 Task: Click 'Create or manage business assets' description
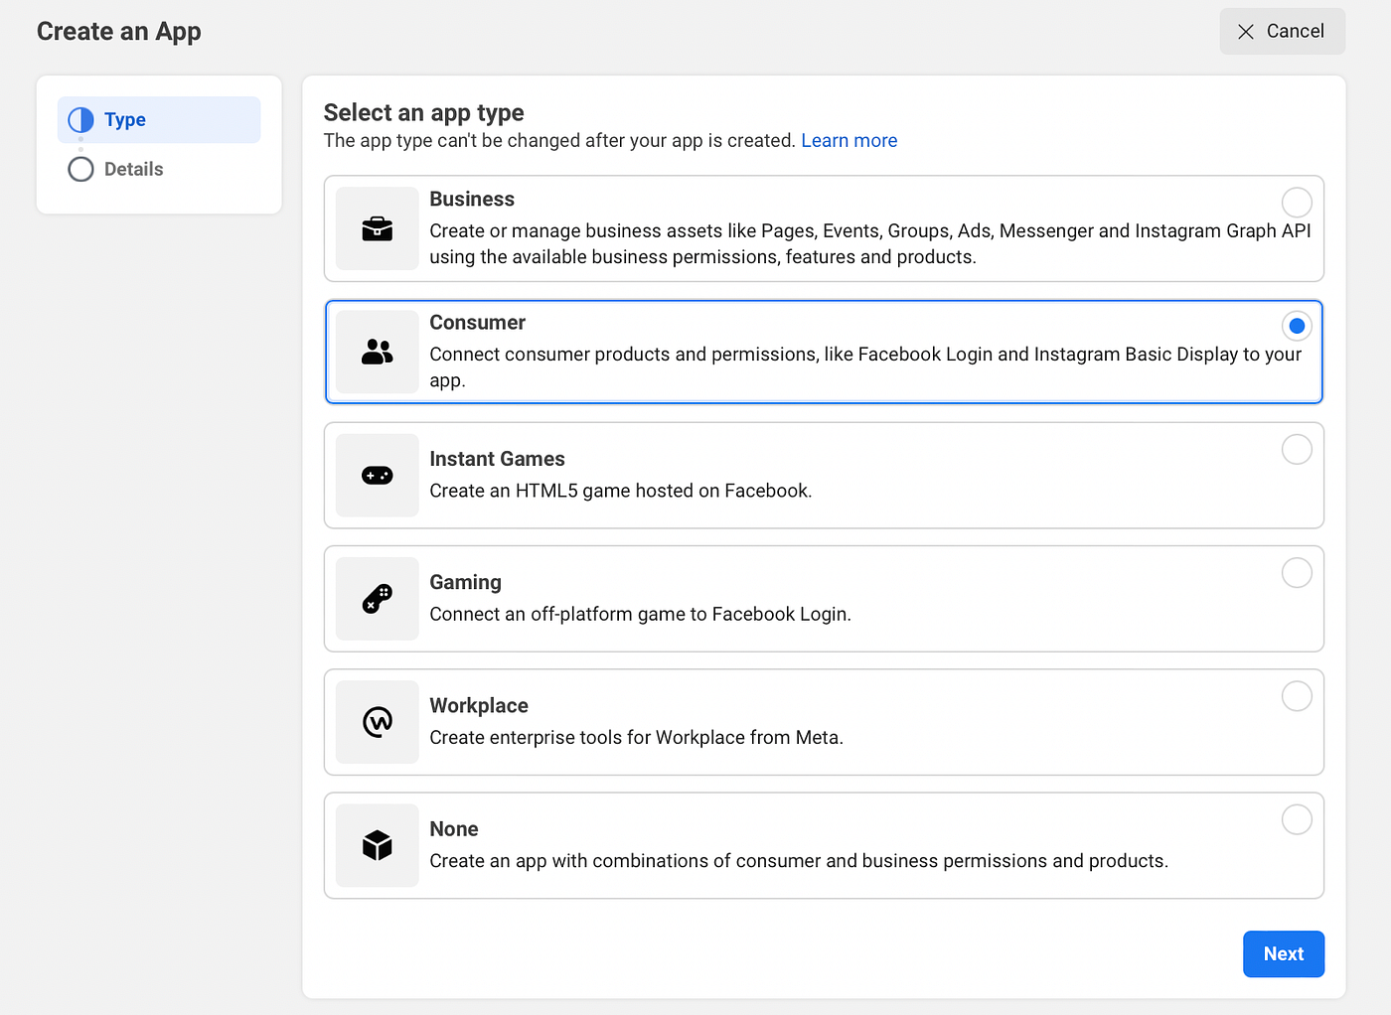(870, 244)
